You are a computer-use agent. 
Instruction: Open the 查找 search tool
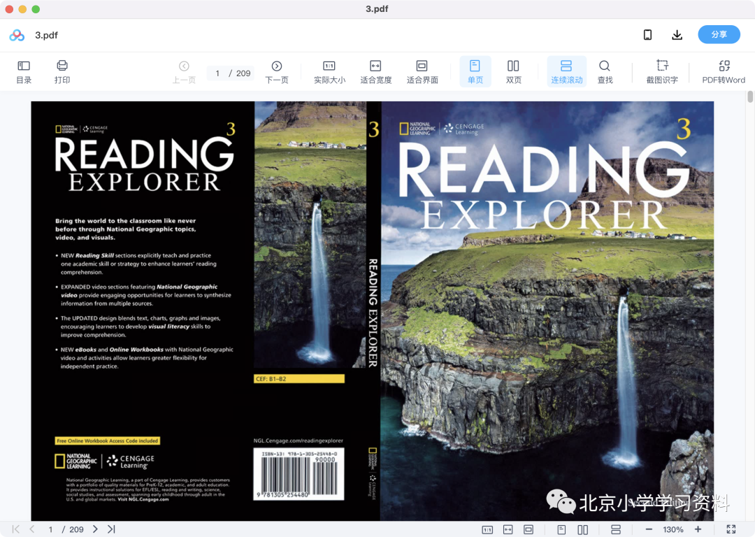pos(605,72)
